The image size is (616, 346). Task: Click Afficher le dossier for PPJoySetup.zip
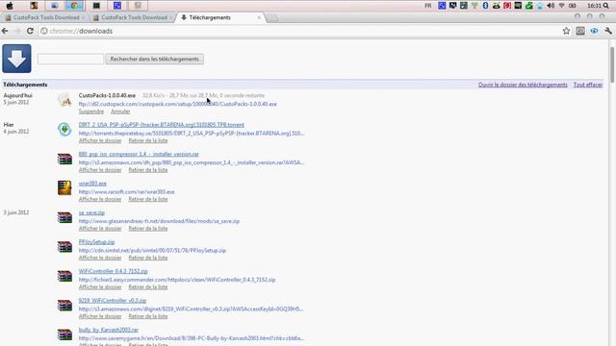(x=100, y=258)
